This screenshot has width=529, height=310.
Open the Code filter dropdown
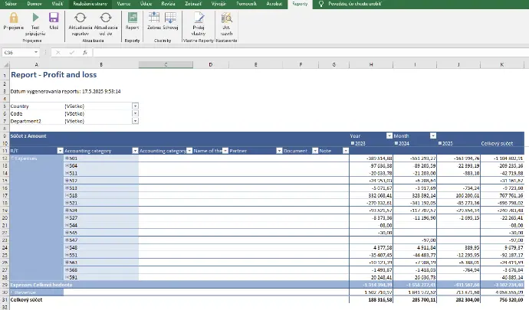(135, 113)
